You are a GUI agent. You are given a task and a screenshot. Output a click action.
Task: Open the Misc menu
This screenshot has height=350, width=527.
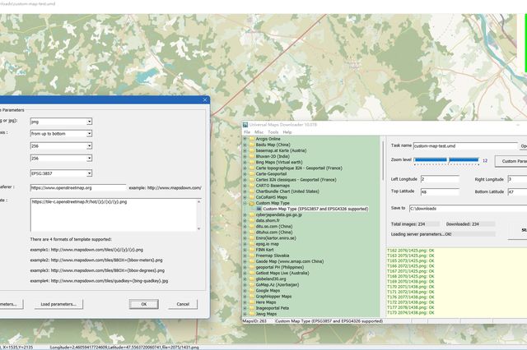[x=259, y=132]
